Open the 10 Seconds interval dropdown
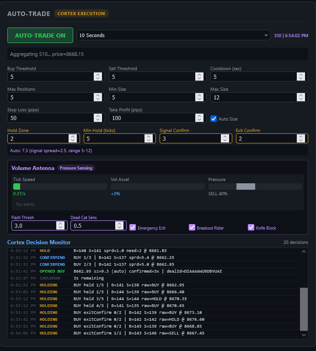 point(174,35)
